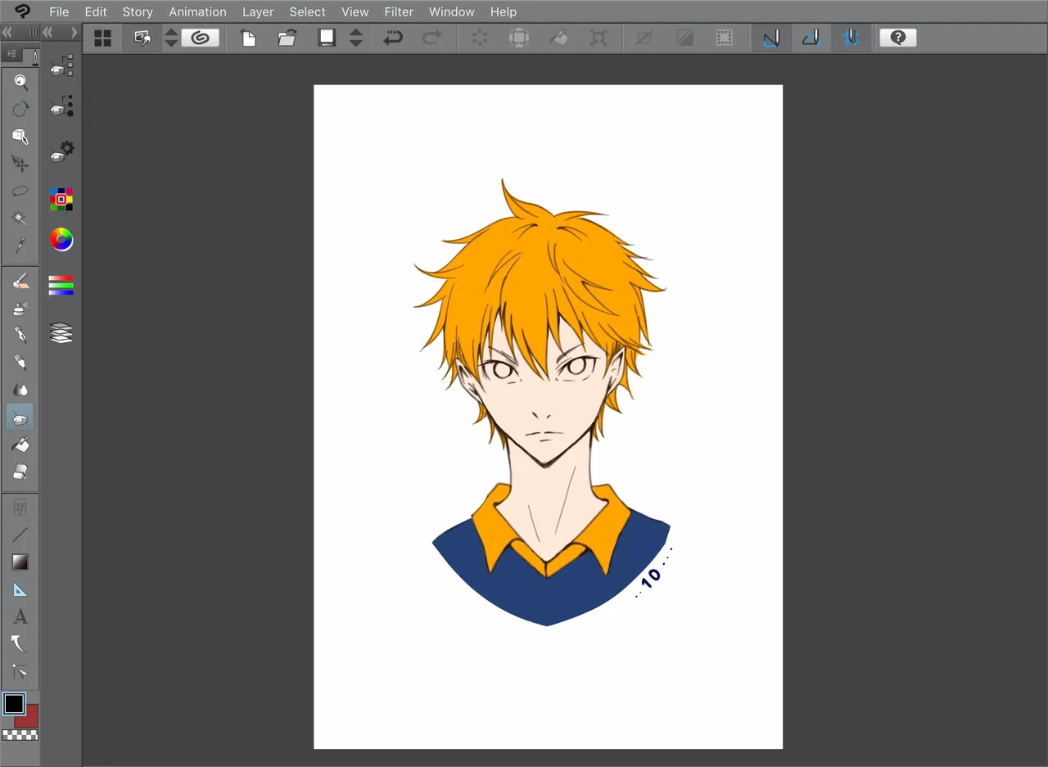This screenshot has height=767, width=1048.
Task: Select the red sub color swatch
Action: 29,718
